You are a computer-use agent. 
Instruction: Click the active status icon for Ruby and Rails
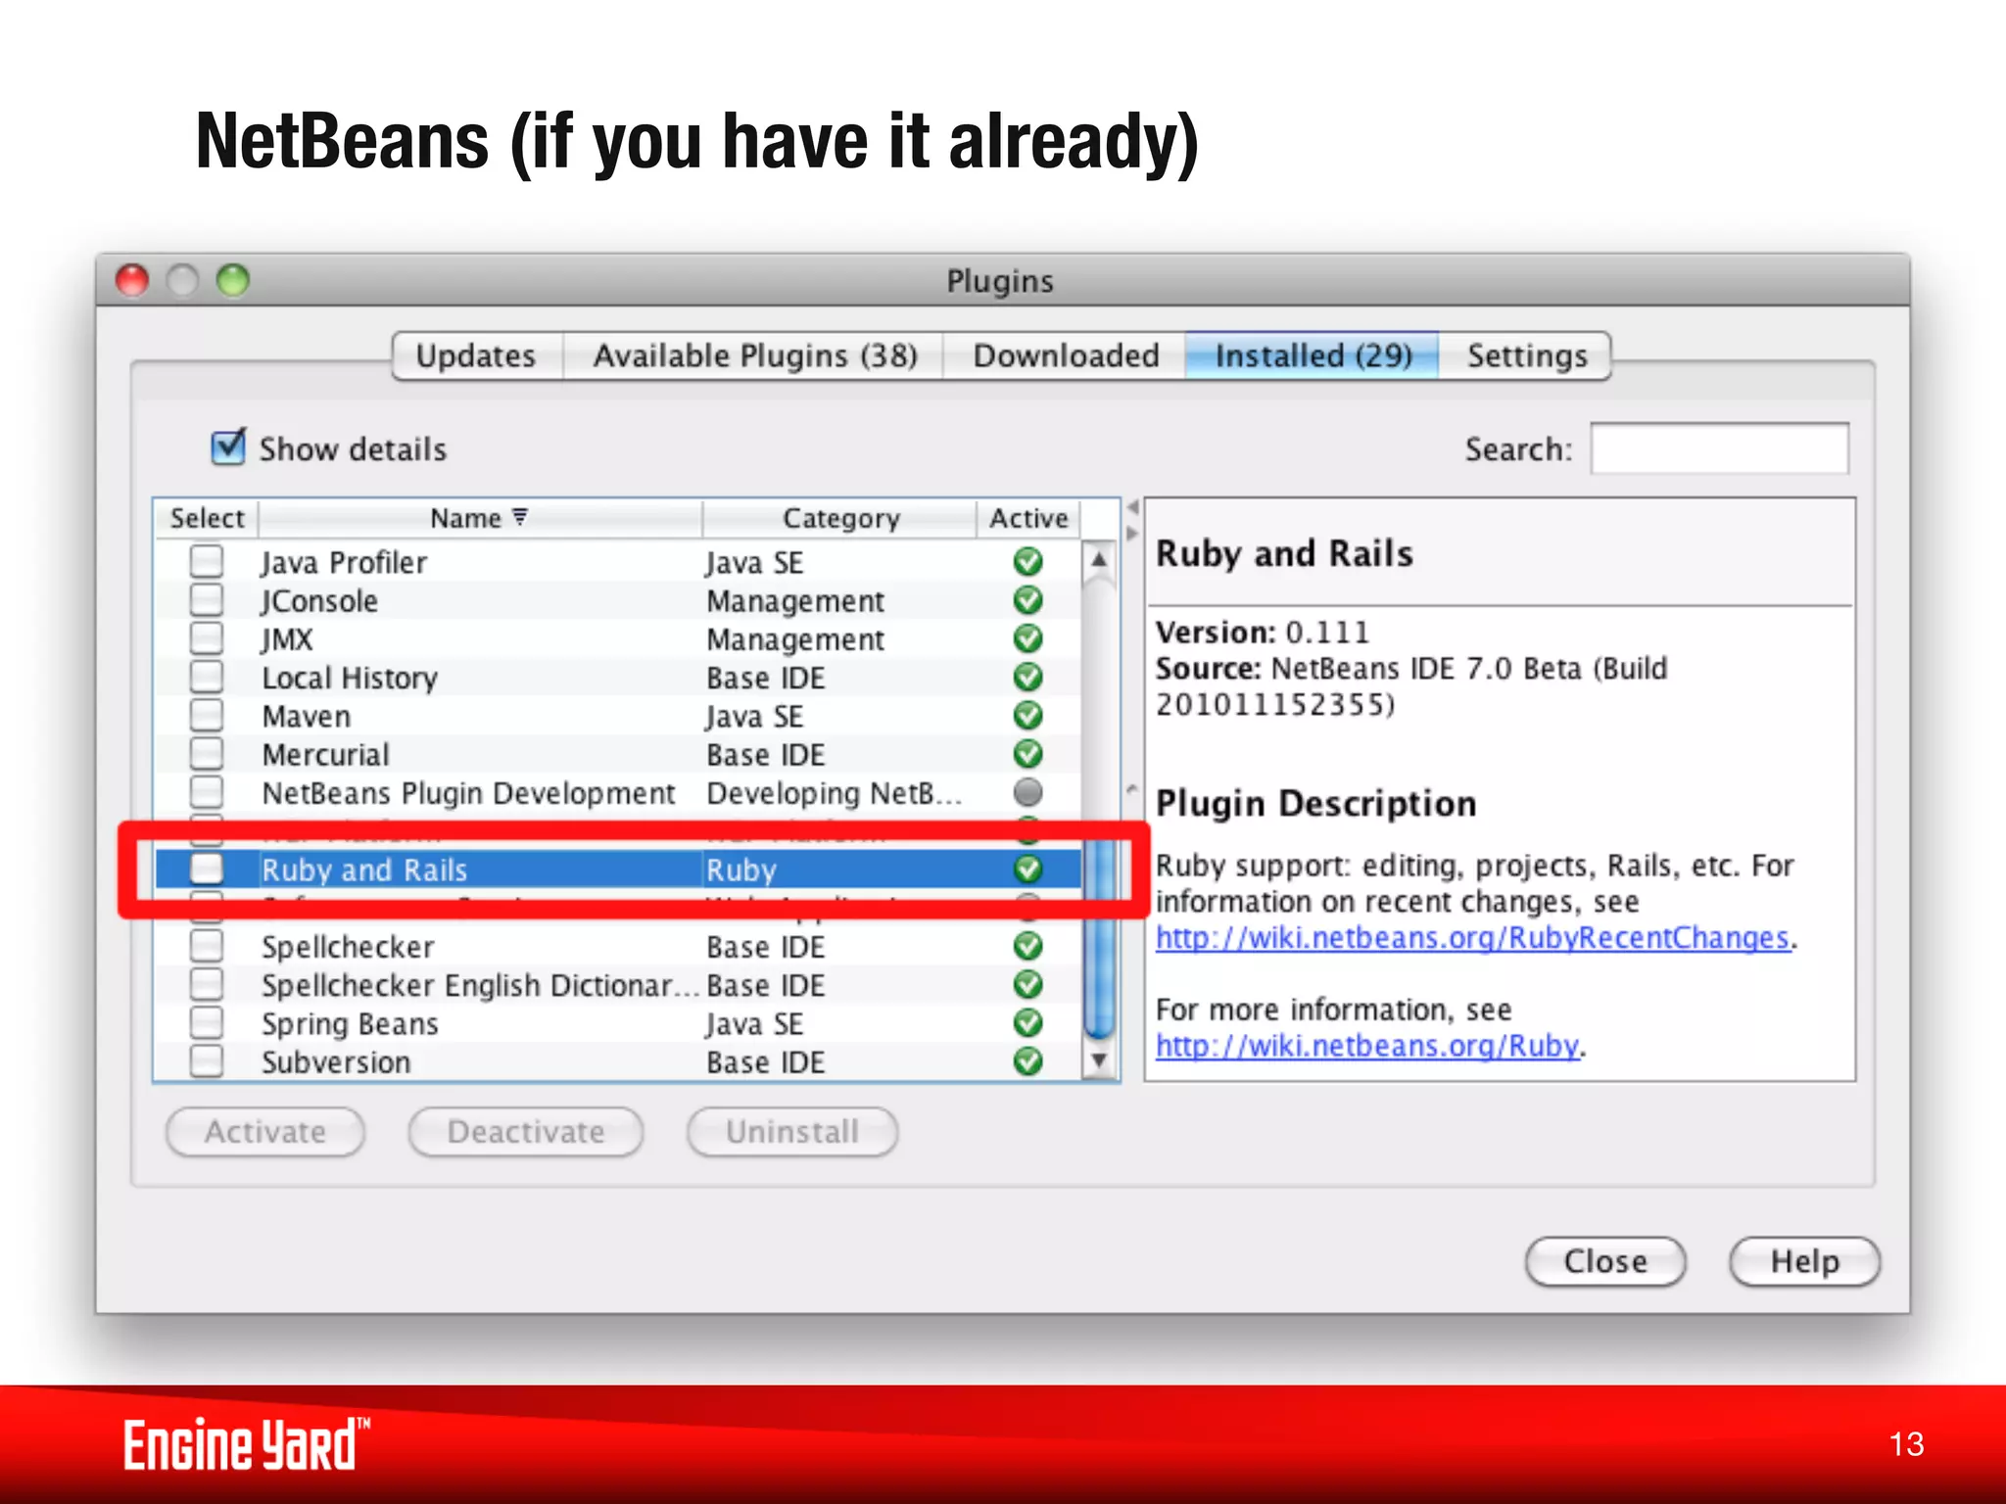(x=1027, y=869)
